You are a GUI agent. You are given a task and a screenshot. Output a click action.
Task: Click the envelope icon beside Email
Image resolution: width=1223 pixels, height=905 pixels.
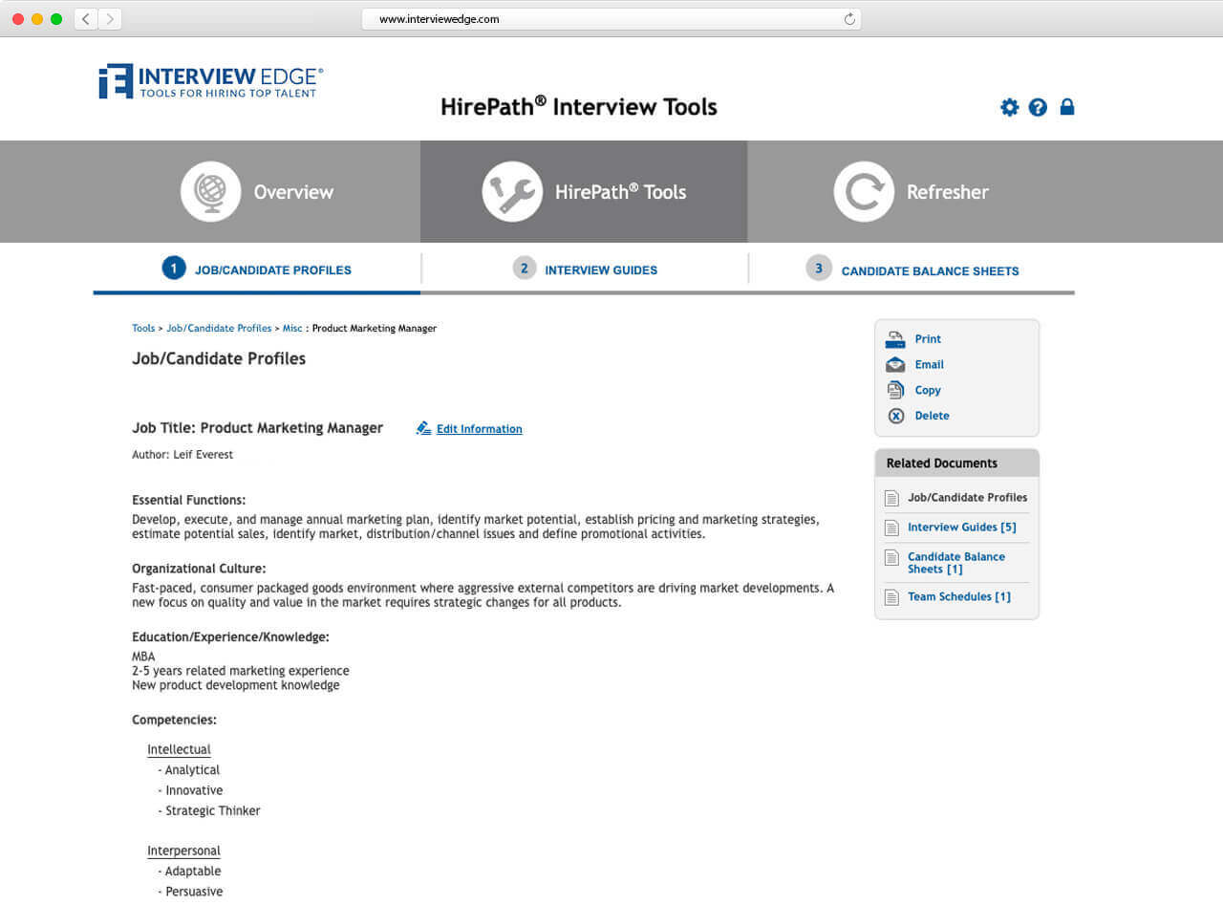click(895, 364)
